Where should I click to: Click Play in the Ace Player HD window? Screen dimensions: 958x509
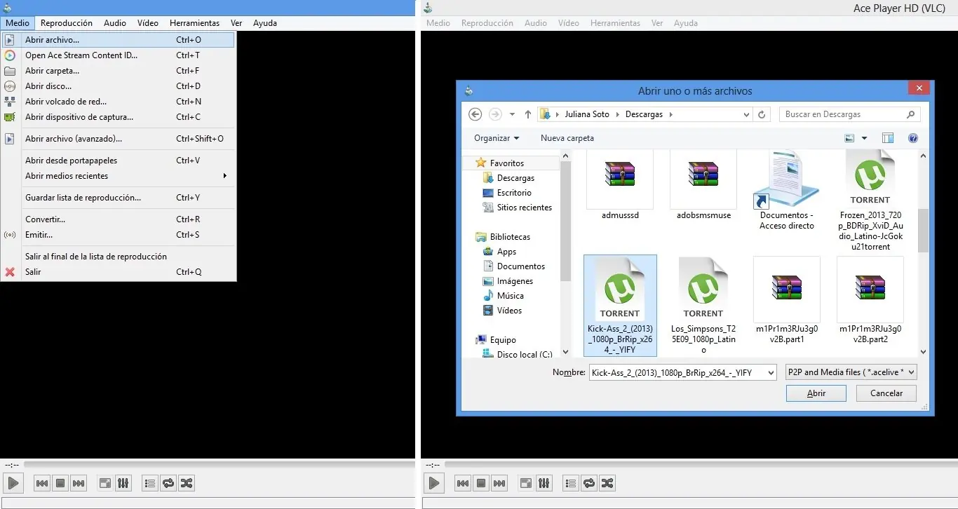pyautogui.click(x=434, y=483)
